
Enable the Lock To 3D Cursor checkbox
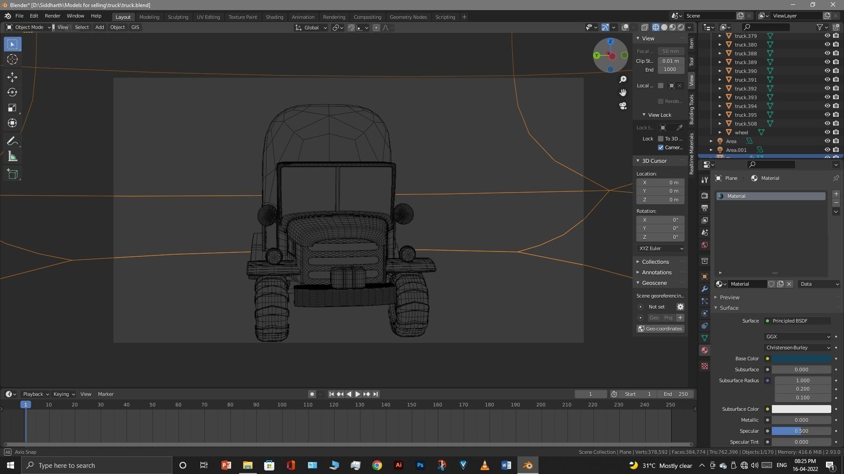pyautogui.click(x=660, y=139)
